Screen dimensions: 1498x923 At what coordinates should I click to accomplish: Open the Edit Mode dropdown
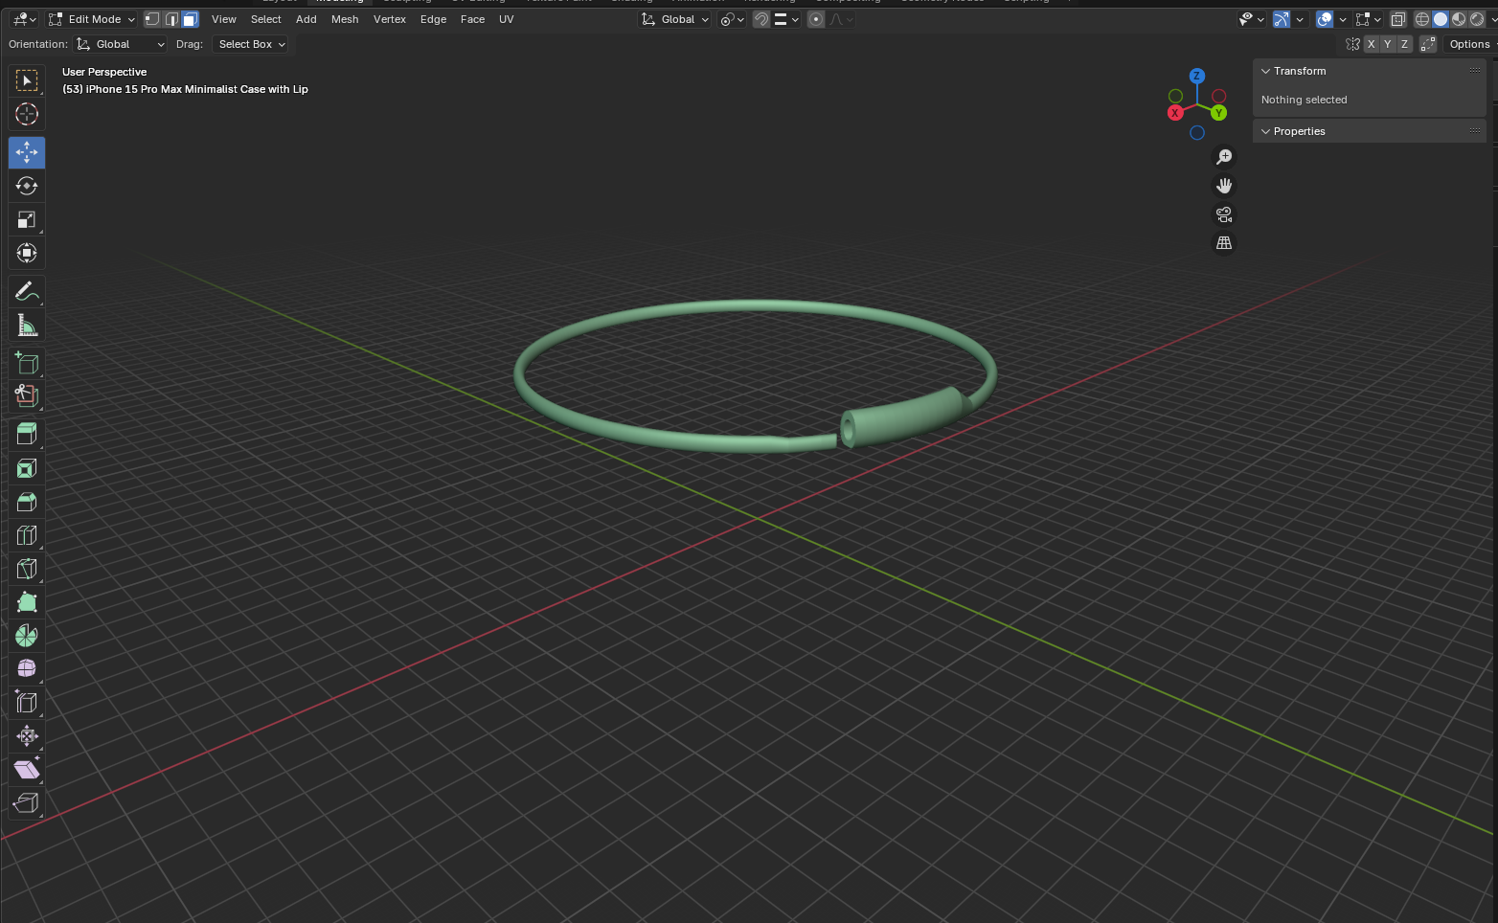click(92, 19)
